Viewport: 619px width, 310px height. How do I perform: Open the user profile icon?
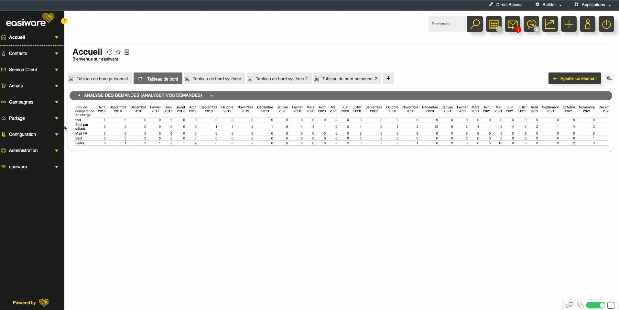pos(587,24)
